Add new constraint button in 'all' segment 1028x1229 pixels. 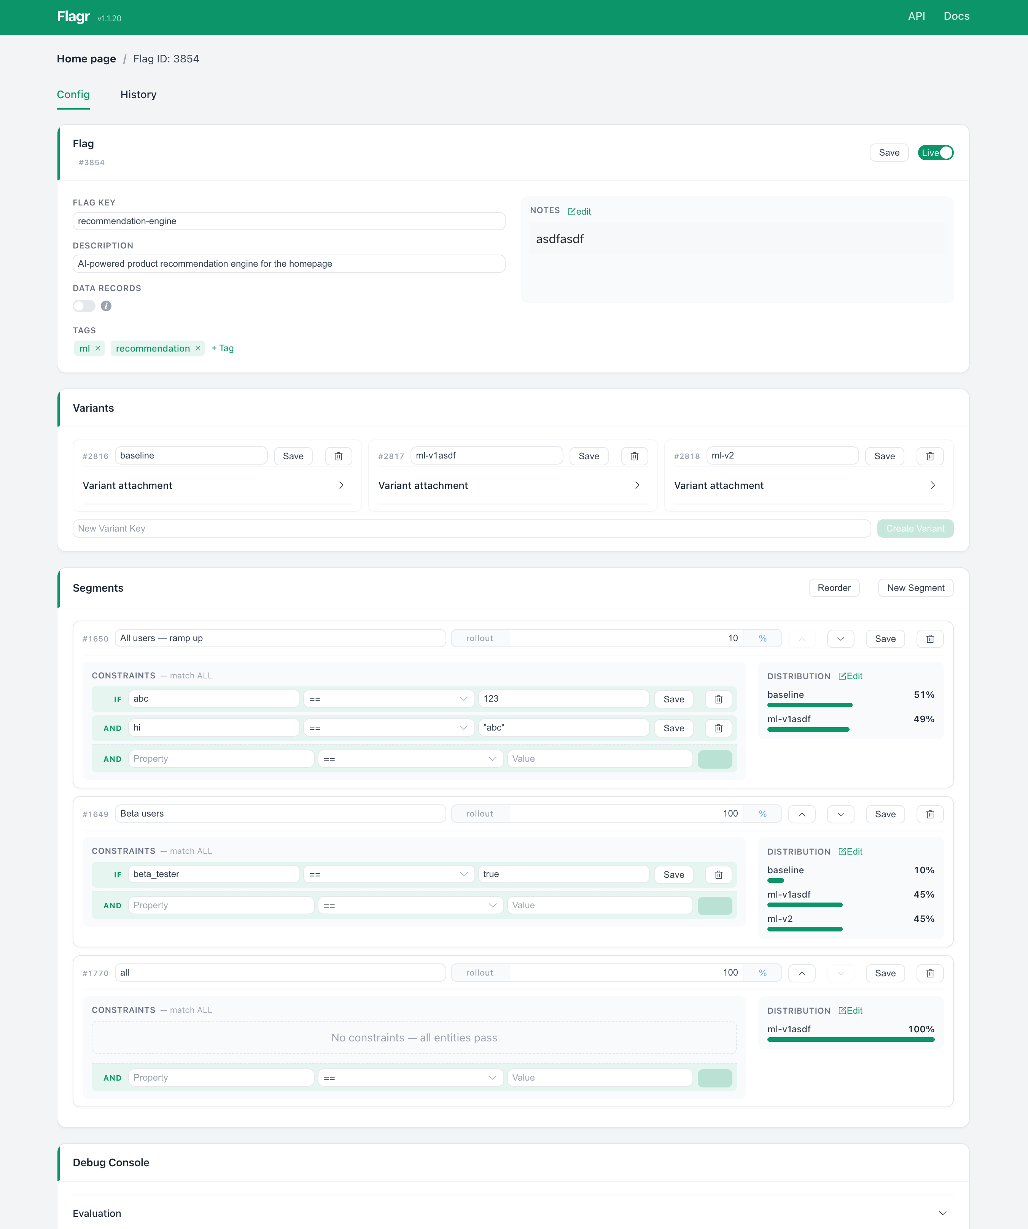pyautogui.click(x=715, y=1078)
